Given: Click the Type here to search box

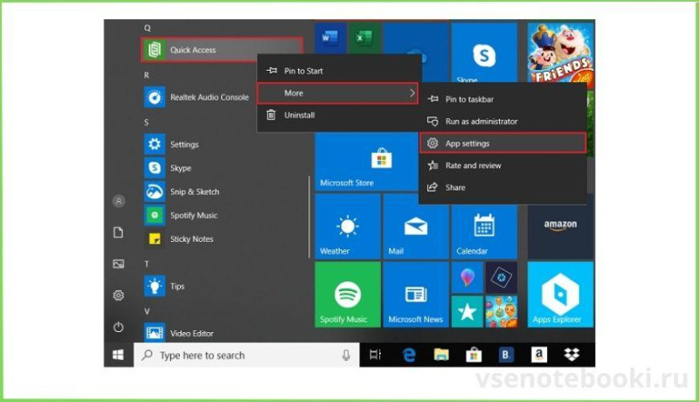Looking at the screenshot, I should 246,355.
